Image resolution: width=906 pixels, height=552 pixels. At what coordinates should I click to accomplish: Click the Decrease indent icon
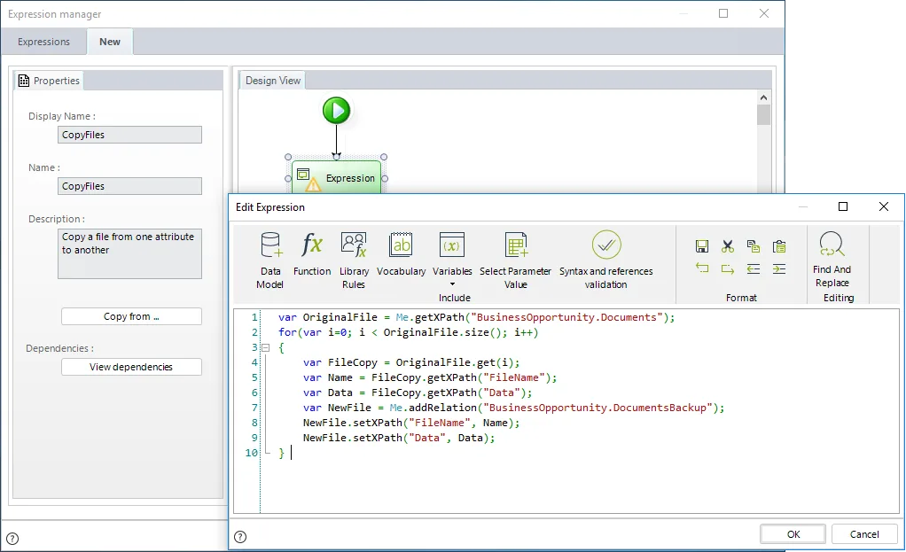point(753,268)
